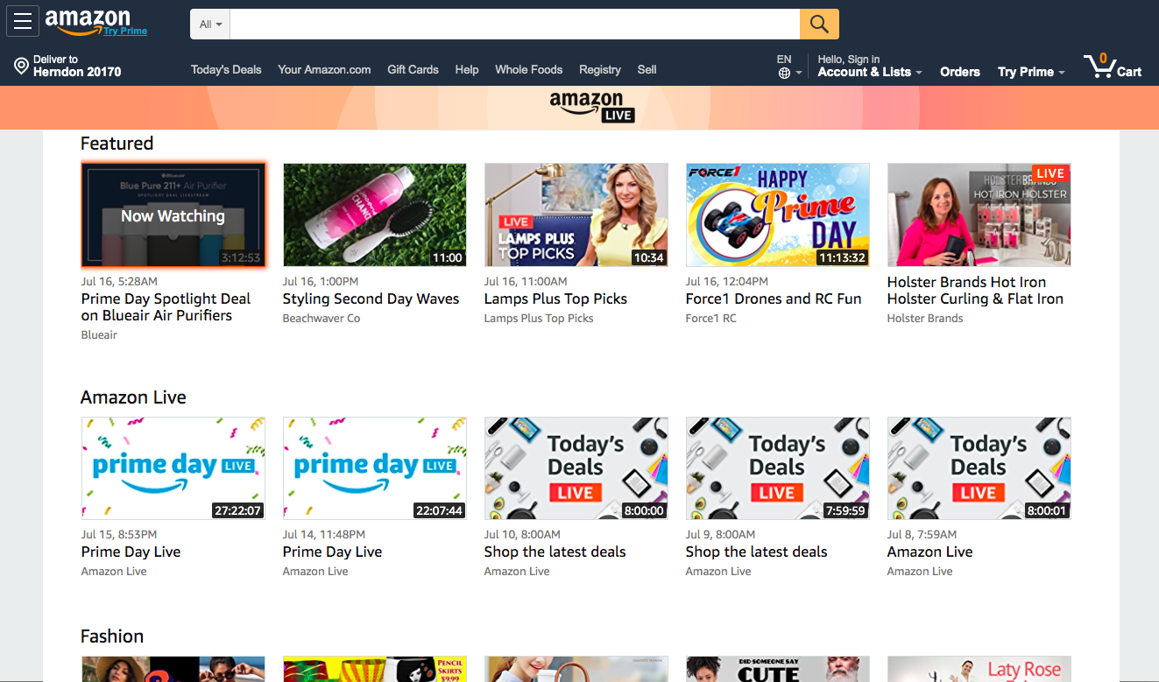This screenshot has height=682, width=1159.
Task: Play the Jul 8 Today's Deals thumbnail
Action: coord(979,468)
